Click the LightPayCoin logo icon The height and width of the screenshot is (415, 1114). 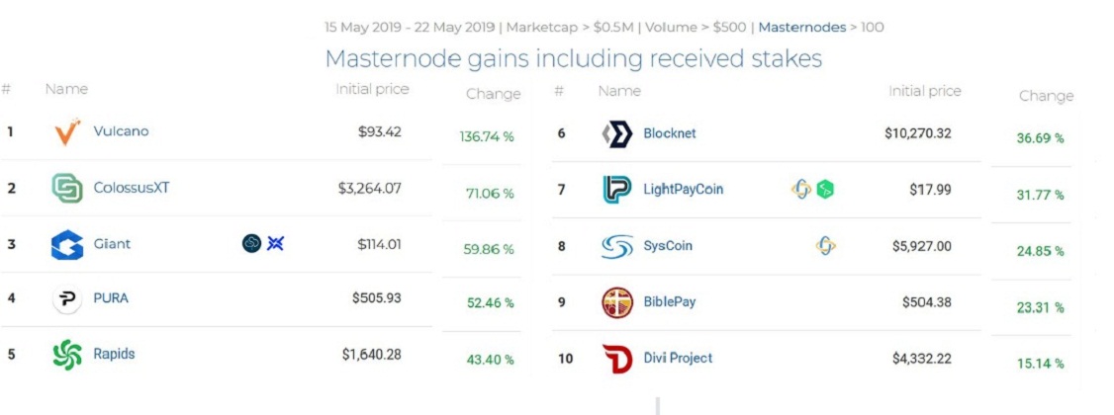616,190
